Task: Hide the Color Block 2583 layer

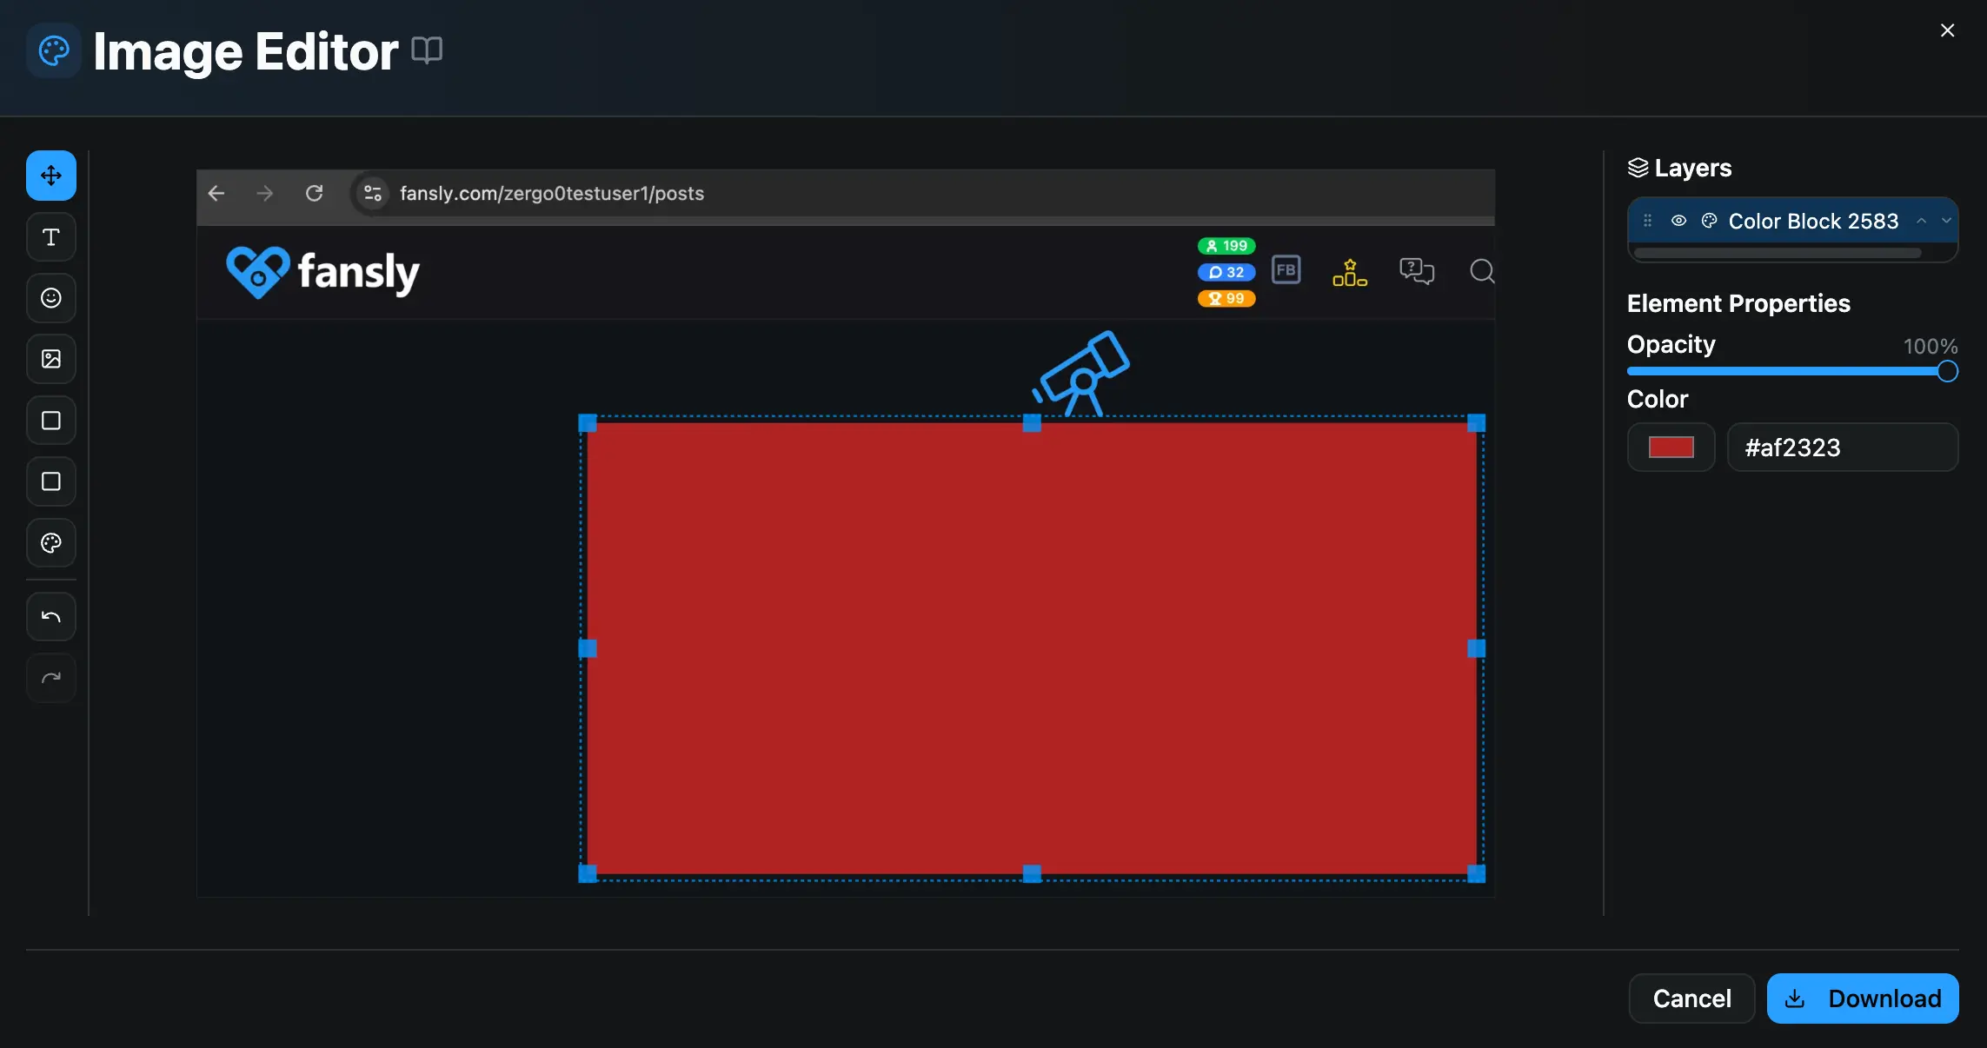Action: (1678, 222)
